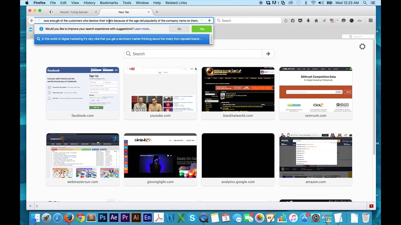
Task: Open the Bookmarks menu
Action: pyautogui.click(x=109, y=3)
